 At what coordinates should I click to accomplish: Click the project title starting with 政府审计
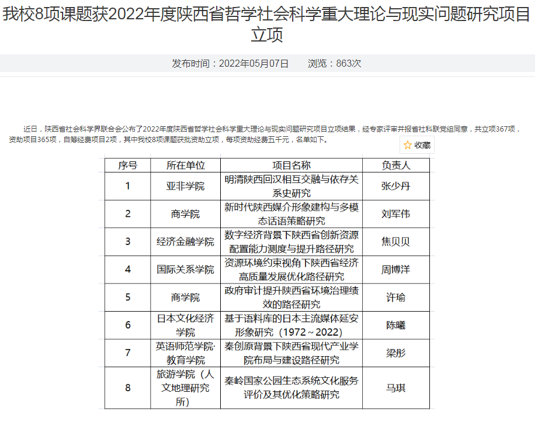291,297
